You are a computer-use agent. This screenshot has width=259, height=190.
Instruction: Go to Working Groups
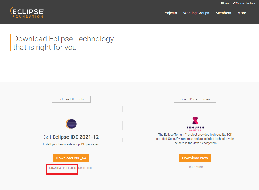196,13
